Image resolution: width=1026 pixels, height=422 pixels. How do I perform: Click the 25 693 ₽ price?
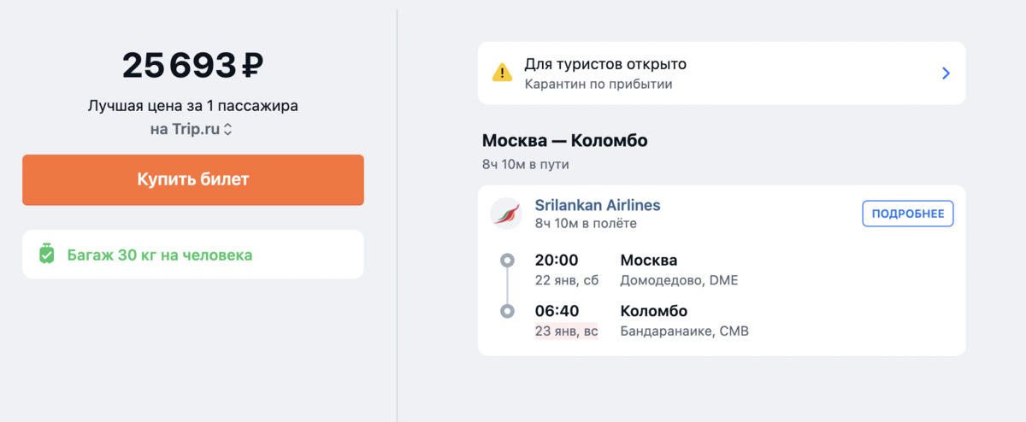[x=192, y=65]
